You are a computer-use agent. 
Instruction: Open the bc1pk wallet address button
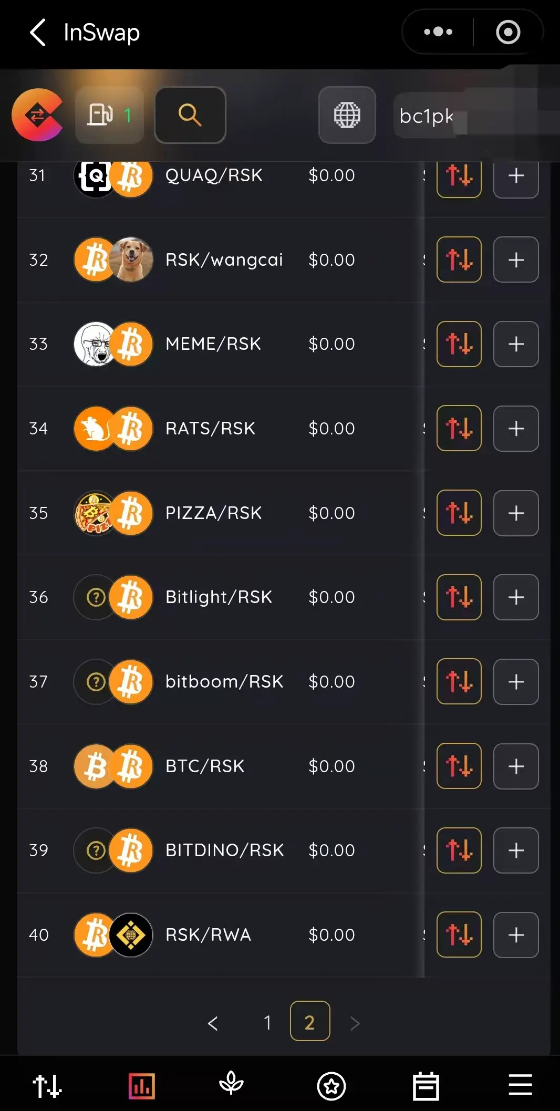coord(426,116)
